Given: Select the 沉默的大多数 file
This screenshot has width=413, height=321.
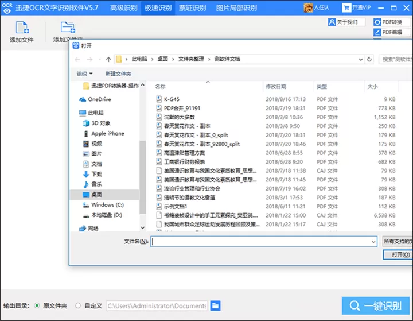Looking at the screenshot, I should (176, 117).
